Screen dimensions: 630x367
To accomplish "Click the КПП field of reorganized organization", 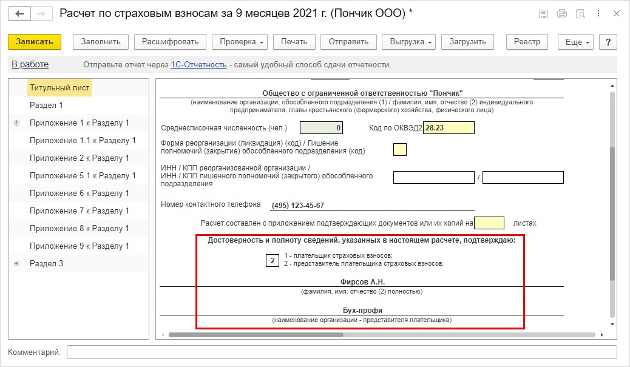I will (523, 178).
